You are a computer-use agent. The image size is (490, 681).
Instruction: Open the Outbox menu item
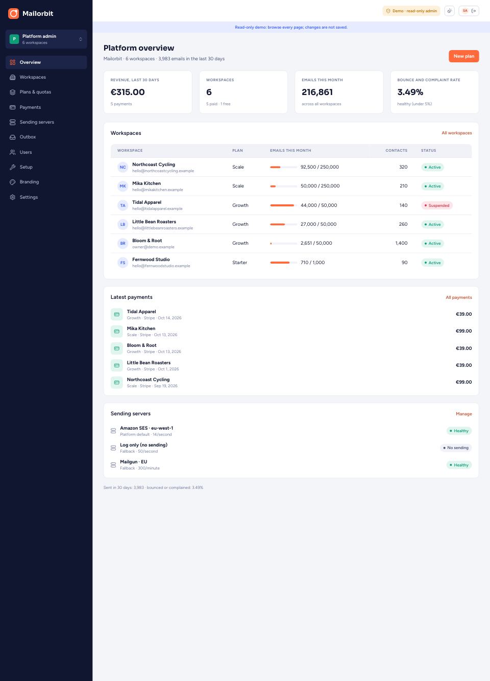46,137
